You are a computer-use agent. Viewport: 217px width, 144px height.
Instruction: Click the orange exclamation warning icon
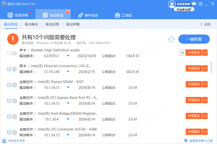pos(13,39)
